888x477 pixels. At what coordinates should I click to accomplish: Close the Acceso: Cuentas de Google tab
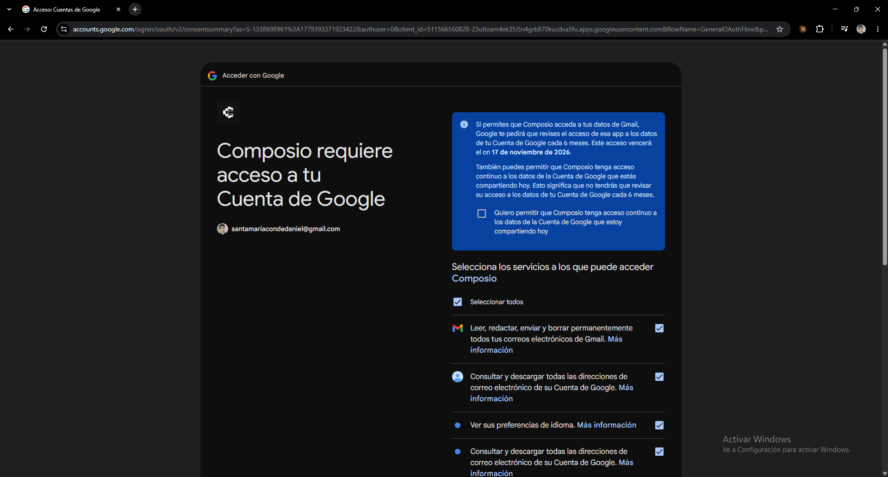pyautogui.click(x=118, y=9)
